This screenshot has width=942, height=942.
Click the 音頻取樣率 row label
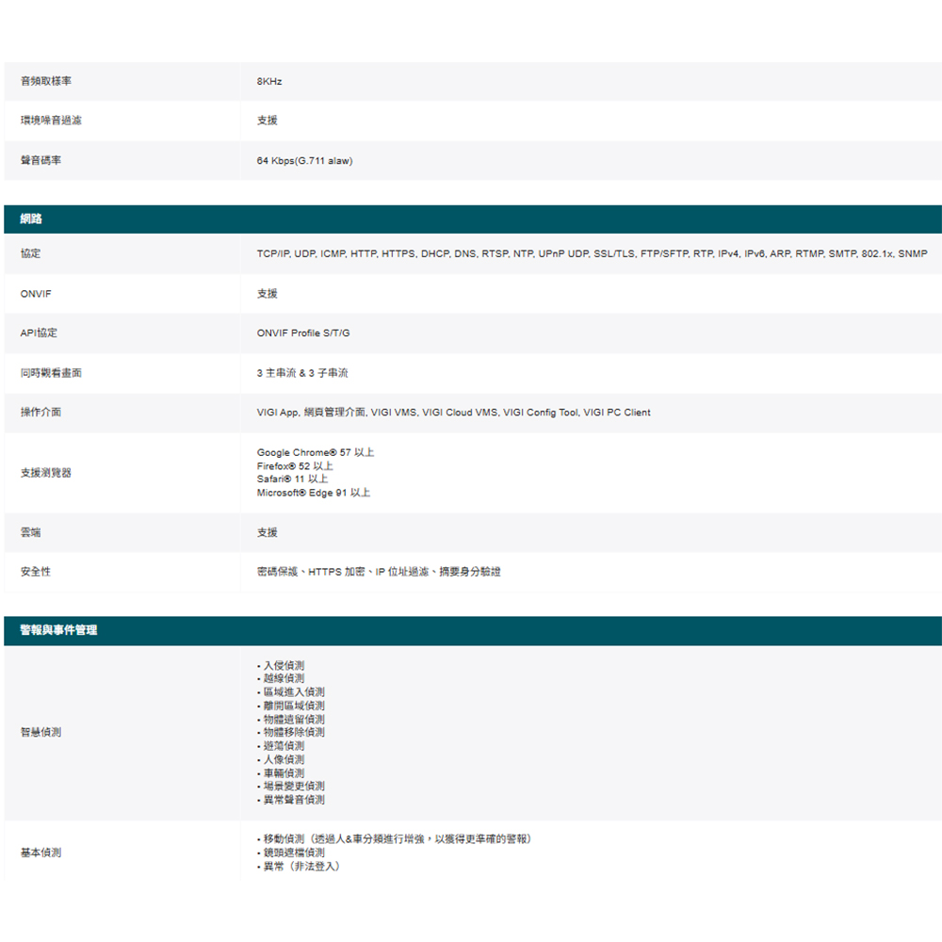pyautogui.click(x=46, y=82)
